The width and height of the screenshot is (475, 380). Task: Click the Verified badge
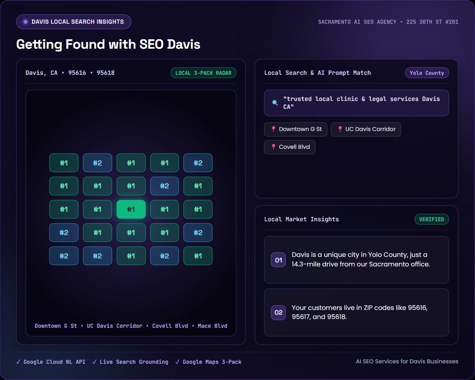pos(431,219)
